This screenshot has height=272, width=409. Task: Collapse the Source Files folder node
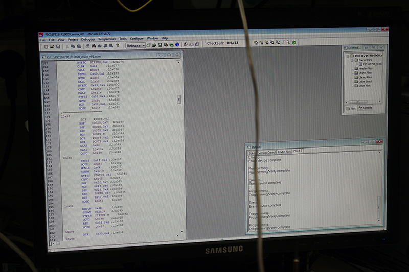tap(352, 60)
